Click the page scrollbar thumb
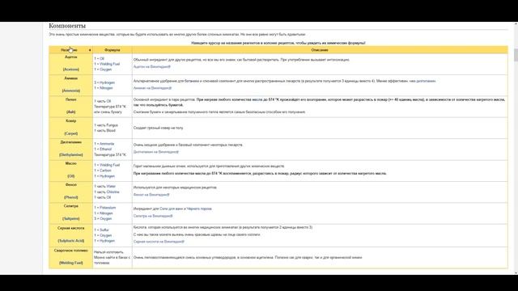The image size is (518, 291). click(516, 54)
